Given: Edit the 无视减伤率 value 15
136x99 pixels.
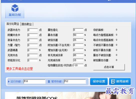Looking at the screenshot, I should tap(78, 60).
